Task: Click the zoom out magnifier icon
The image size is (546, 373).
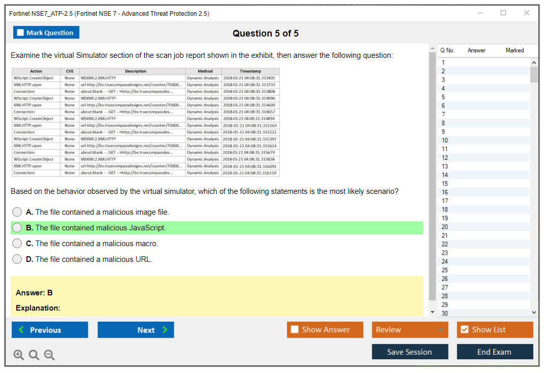Action: pos(49,355)
